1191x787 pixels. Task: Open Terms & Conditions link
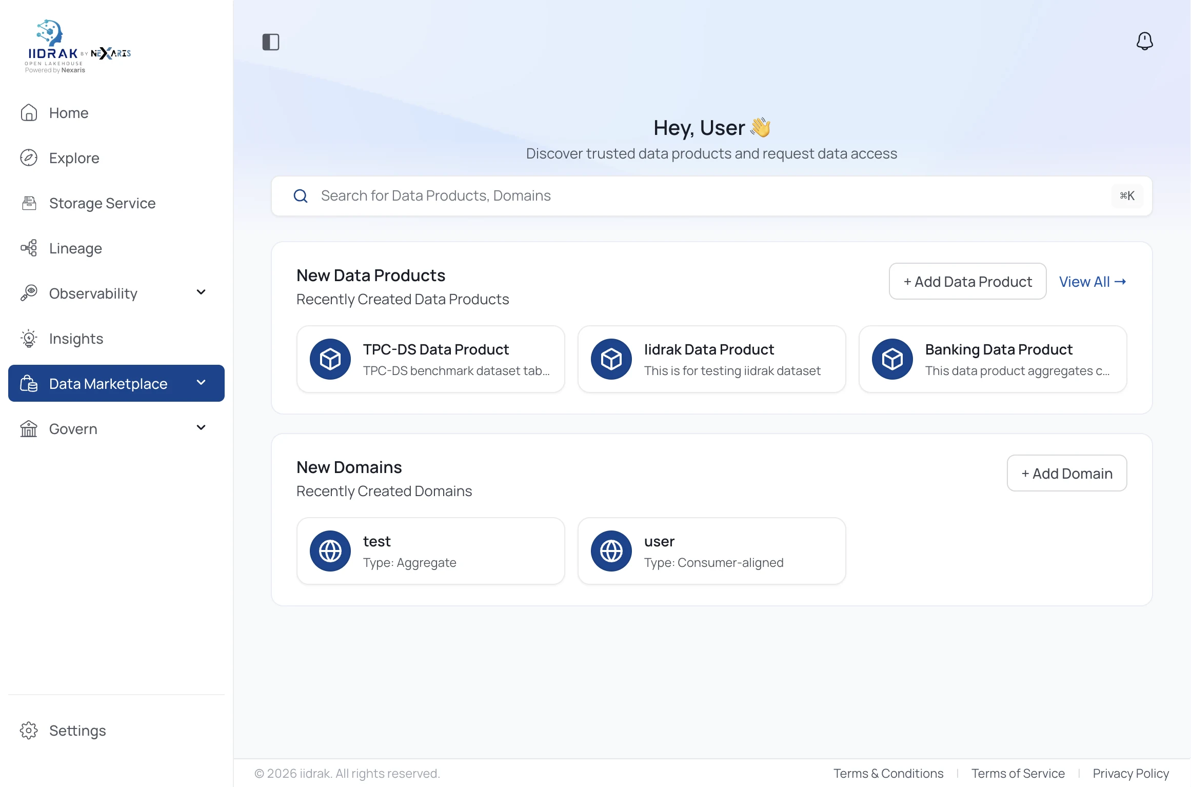pyautogui.click(x=888, y=773)
